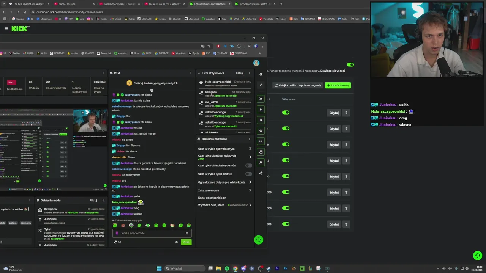486x273 pixels.
Task: Open the emote picker in message box
Action: click(x=187, y=233)
